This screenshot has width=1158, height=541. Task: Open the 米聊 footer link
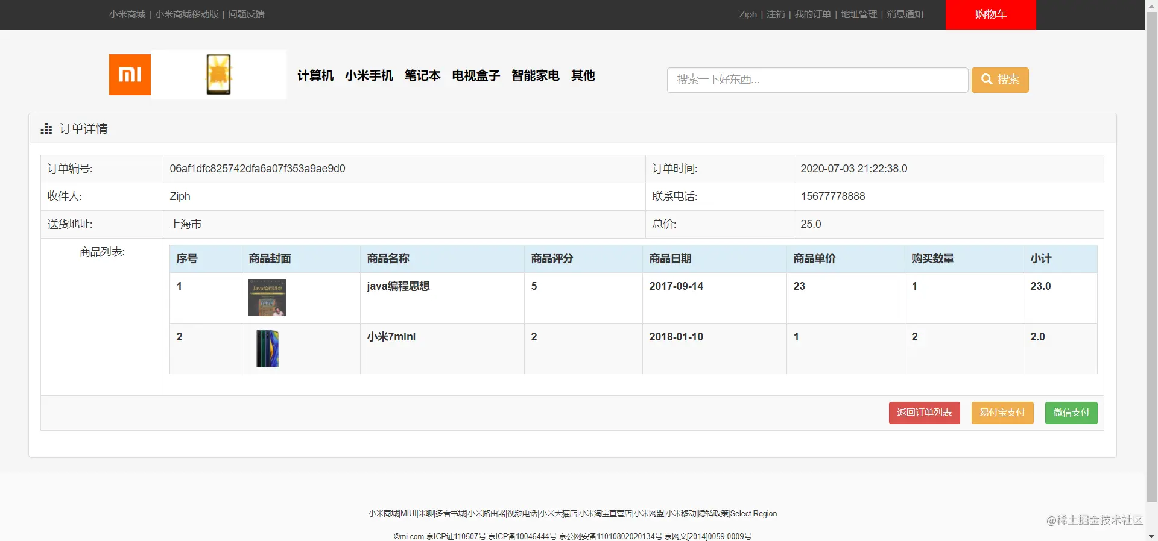426,514
